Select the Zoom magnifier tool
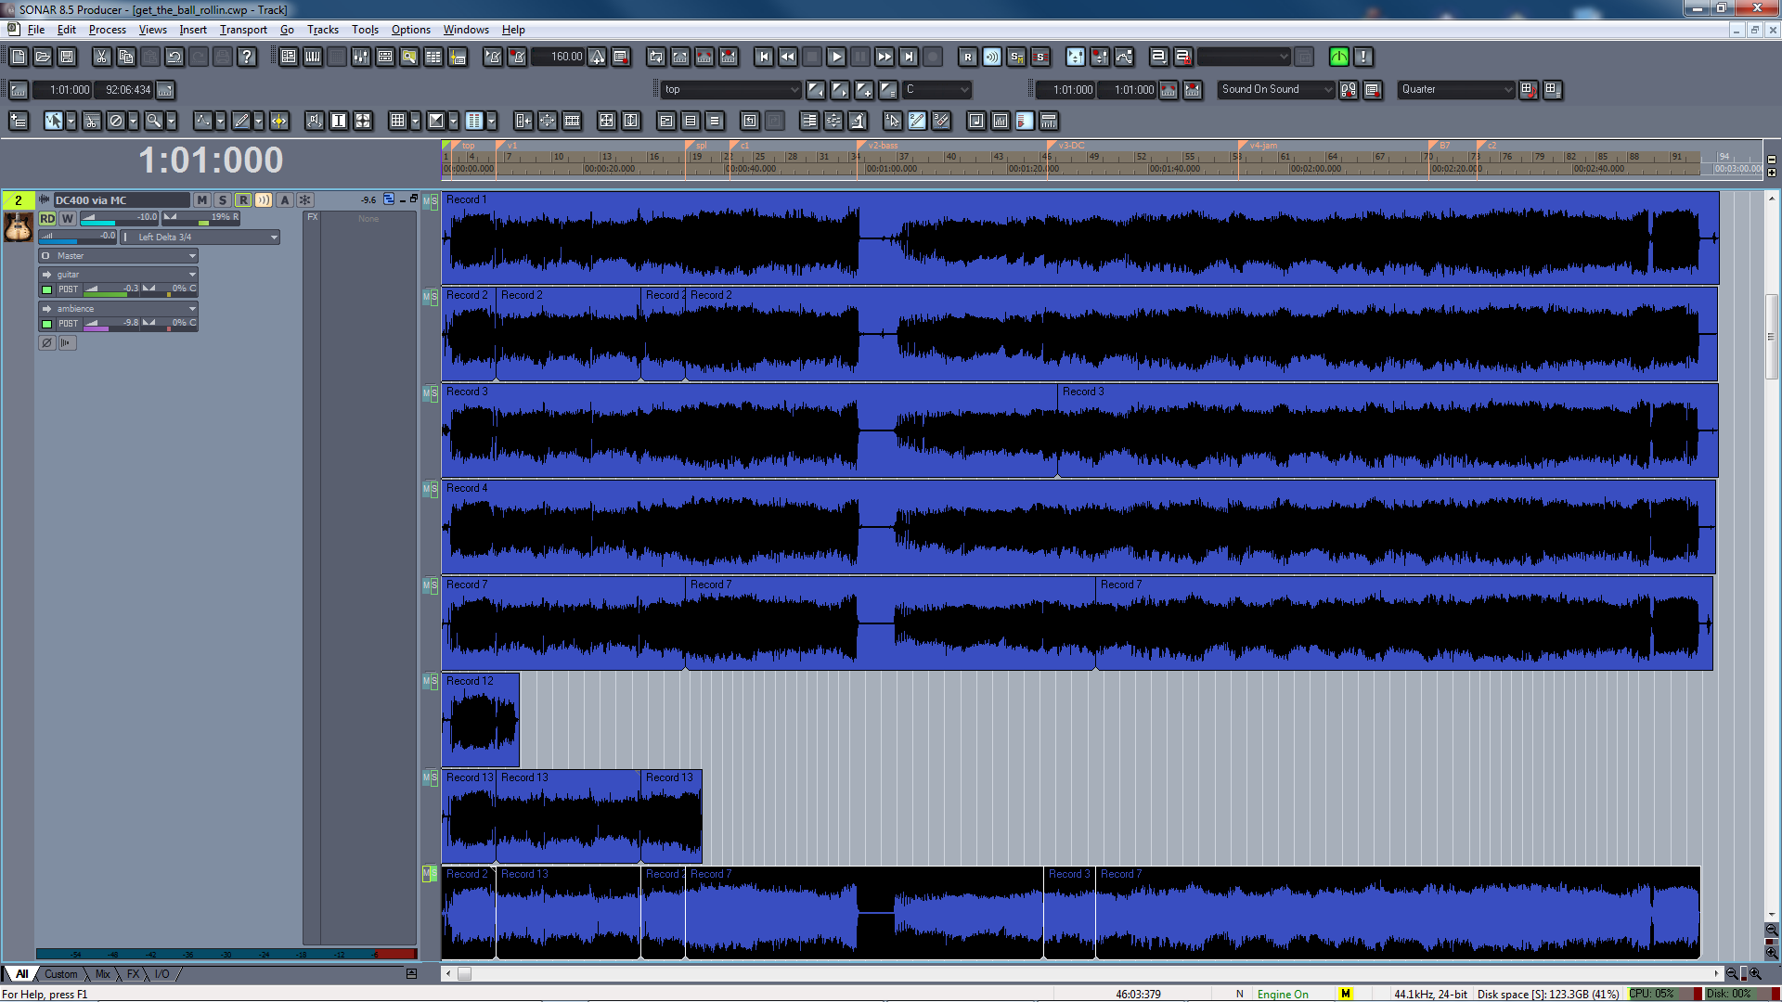 pos(153,121)
